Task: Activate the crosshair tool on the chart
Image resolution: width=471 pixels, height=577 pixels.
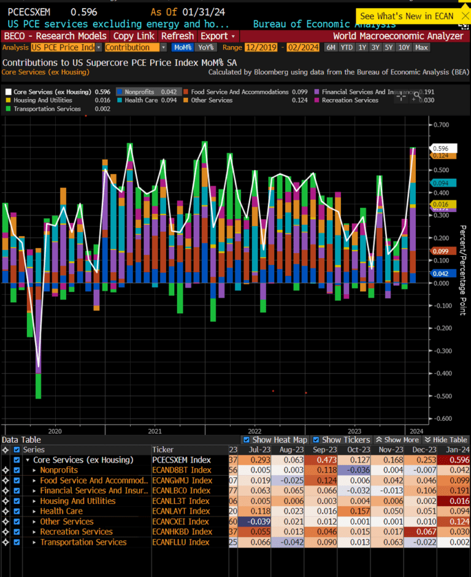Action: pyautogui.click(x=402, y=95)
